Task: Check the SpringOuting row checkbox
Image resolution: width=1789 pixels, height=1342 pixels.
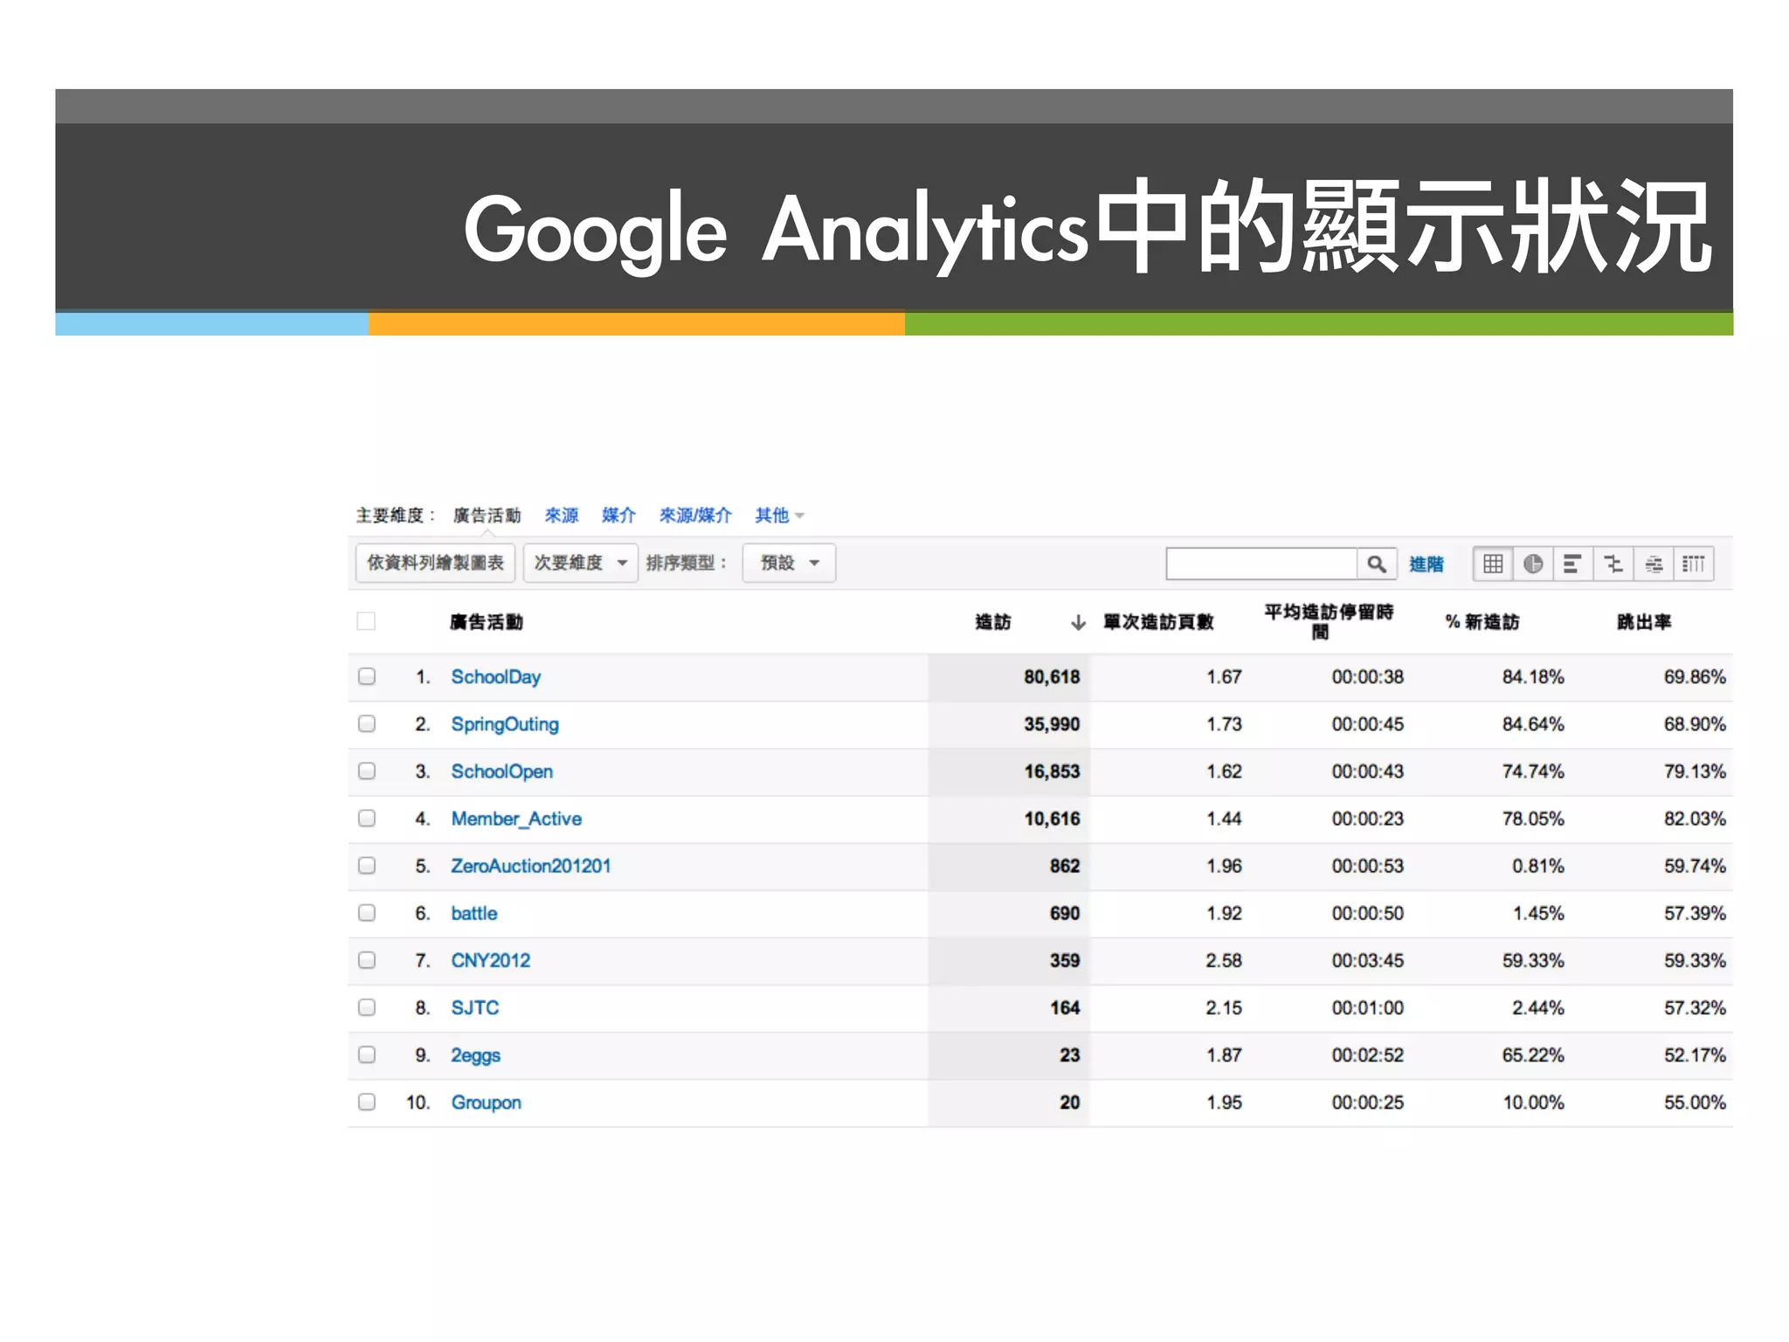Action: (367, 723)
